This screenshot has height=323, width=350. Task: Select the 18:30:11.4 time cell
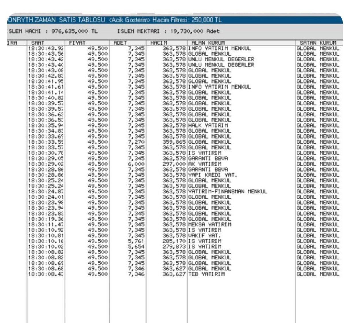coord(46,224)
